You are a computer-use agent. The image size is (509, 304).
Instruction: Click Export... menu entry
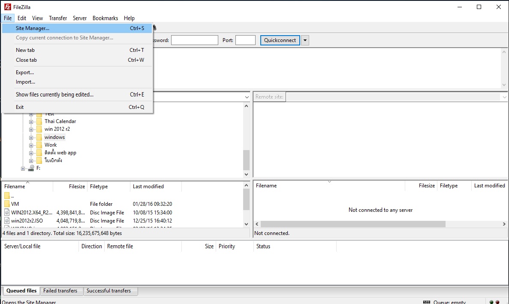click(x=77, y=72)
